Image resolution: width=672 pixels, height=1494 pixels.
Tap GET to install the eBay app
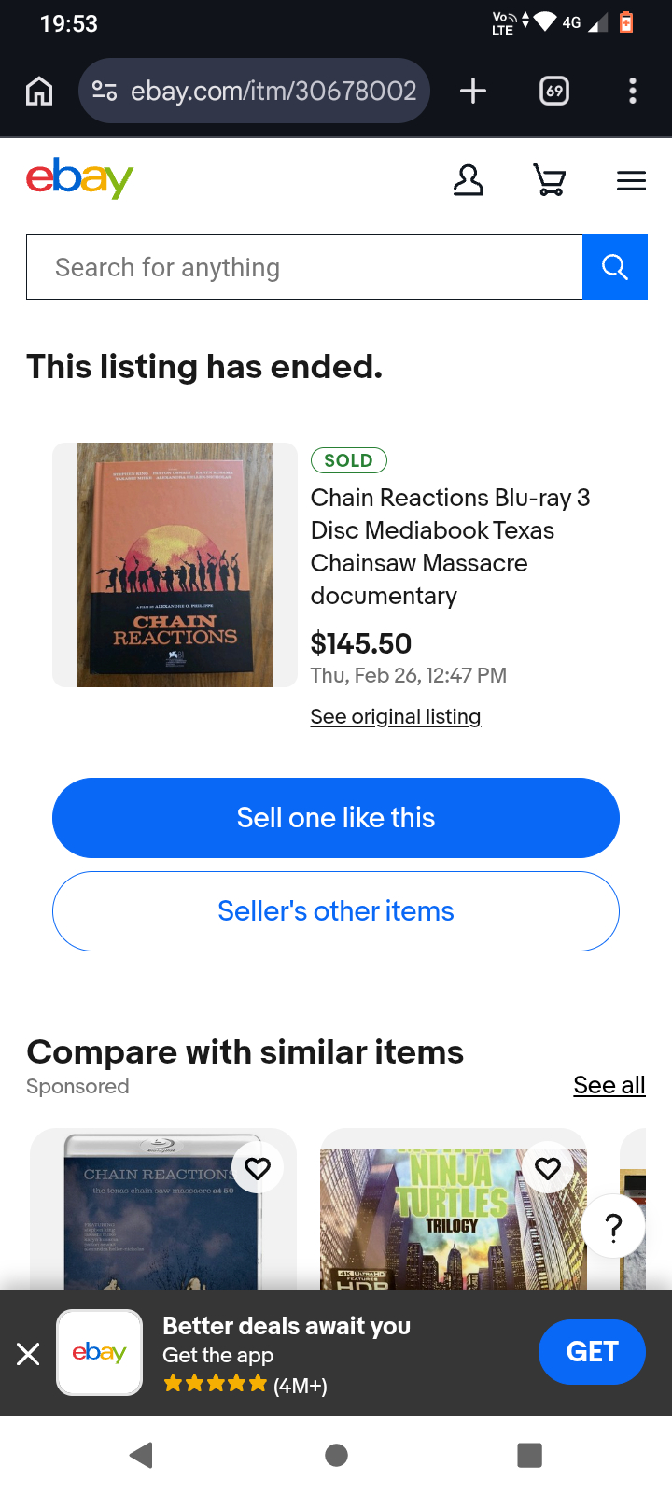[592, 1352]
